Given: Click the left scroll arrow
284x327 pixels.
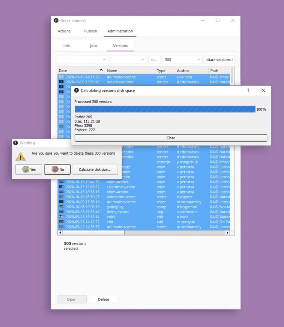Looking at the screenshot, I should coord(60,233).
